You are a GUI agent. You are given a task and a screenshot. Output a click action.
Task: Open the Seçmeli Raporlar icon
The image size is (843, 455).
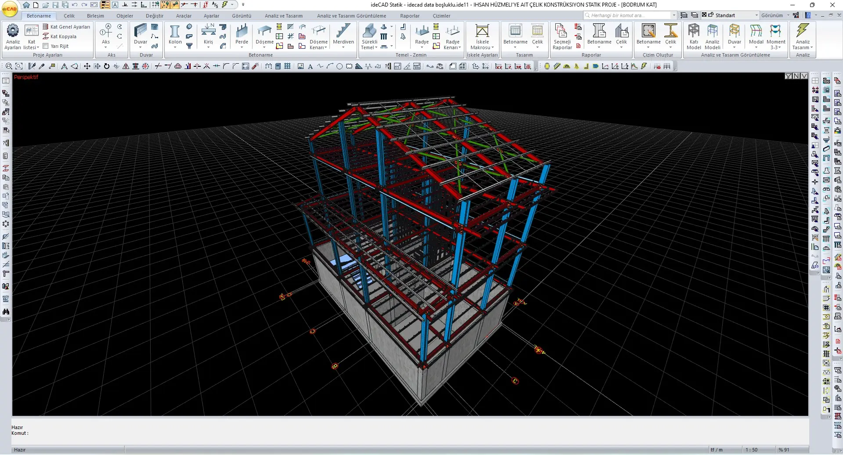pyautogui.click(x=562, y=36)
